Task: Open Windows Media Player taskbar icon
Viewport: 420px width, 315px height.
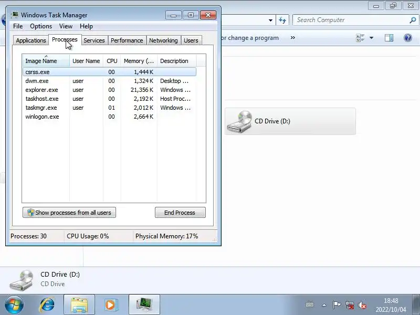Action: [x=110, y=305]
